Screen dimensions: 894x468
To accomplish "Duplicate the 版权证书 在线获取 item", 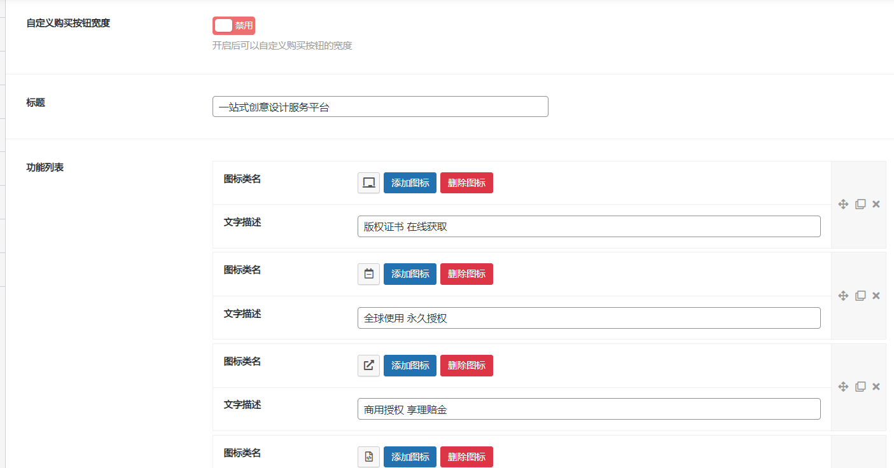I will [860, 204].
